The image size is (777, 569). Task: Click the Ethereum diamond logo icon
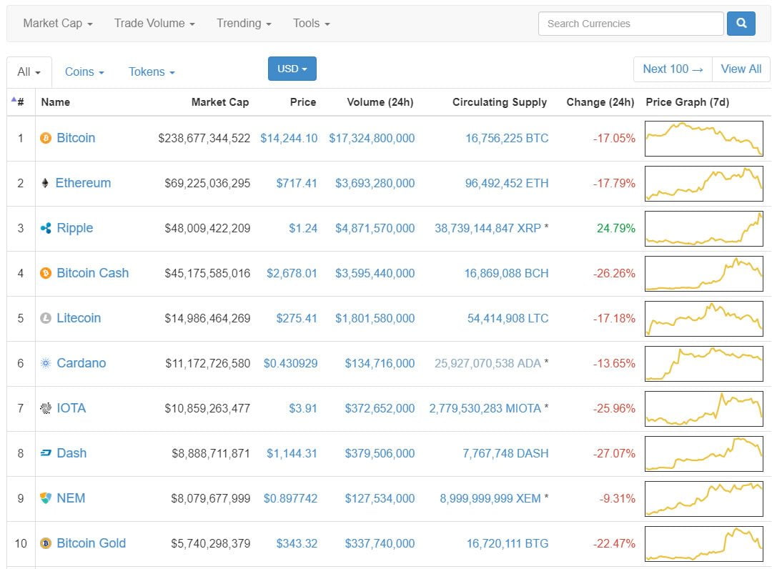[x=45, y=184]
